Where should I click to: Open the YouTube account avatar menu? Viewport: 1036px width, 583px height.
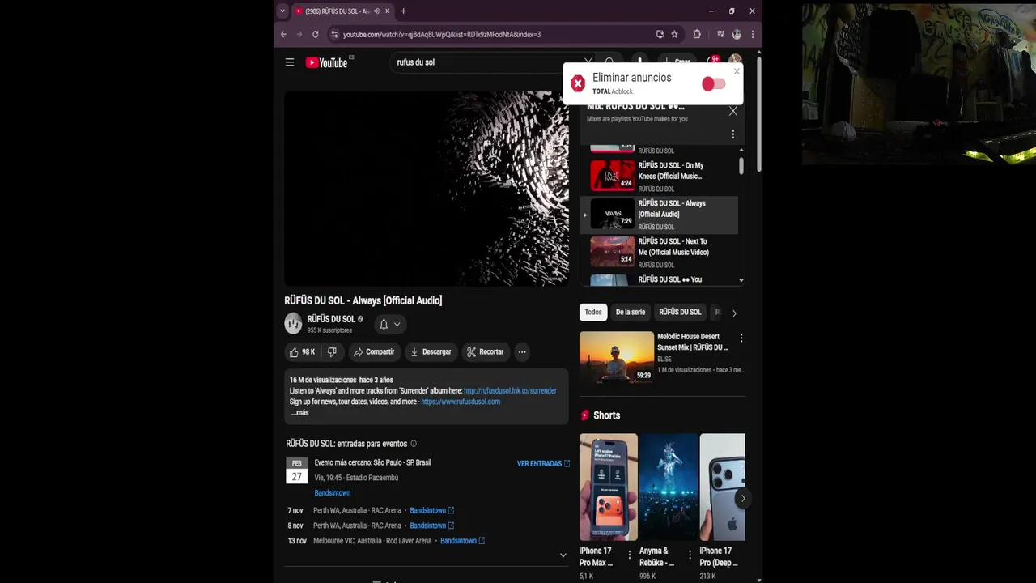tap(735, 62)
